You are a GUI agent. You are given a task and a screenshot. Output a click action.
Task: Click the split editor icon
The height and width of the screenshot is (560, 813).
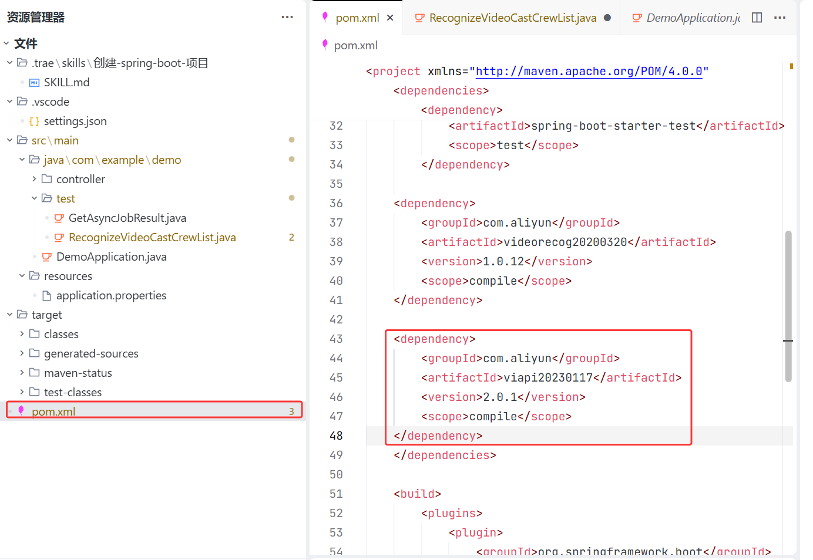[x=757, y=18]
